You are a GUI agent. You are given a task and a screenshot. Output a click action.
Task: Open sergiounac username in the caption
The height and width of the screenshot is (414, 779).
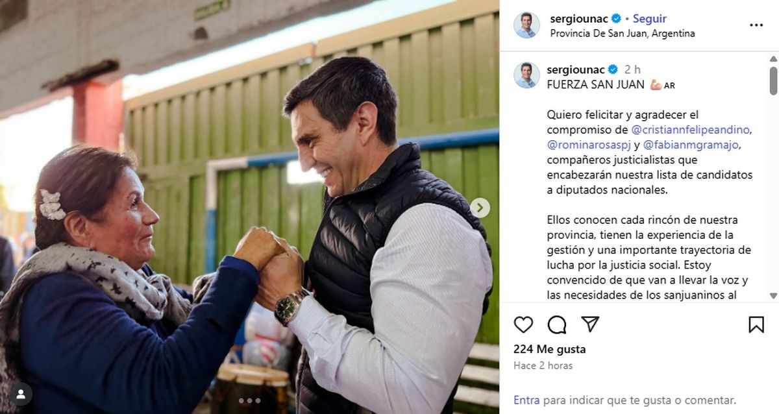click(x=576, y=69)
